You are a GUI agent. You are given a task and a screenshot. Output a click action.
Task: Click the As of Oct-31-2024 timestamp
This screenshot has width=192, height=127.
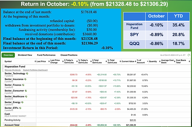[x=173, y=55]
